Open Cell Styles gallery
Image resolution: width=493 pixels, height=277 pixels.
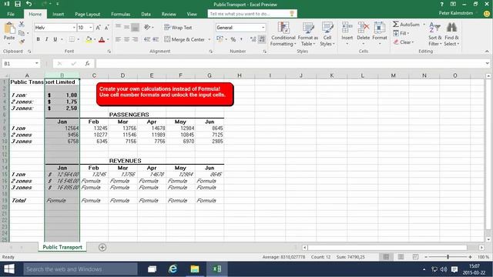[x=327, y=35]
